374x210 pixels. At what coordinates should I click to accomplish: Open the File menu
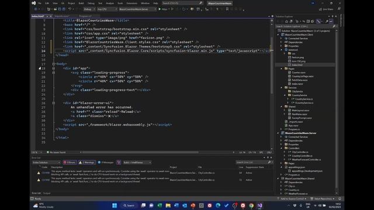pyautogui.click(x=40, y=3)
